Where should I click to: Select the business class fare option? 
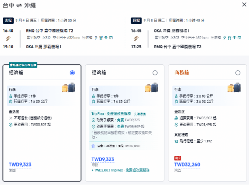[238, 73]
